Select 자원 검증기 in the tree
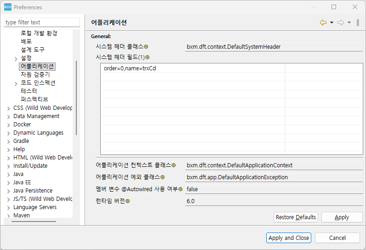Viewport: 366px width, 250px height. point(35,74)
